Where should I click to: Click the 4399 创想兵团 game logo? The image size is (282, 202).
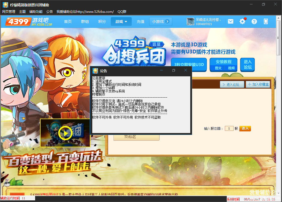[134, 52]
